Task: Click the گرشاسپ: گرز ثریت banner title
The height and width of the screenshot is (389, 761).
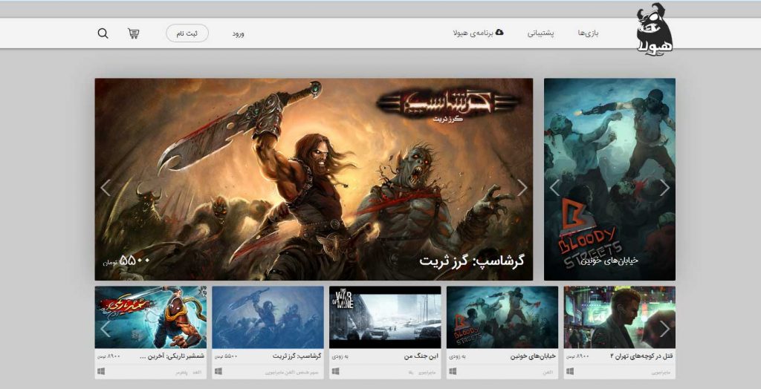Action: tap(471, 261)
